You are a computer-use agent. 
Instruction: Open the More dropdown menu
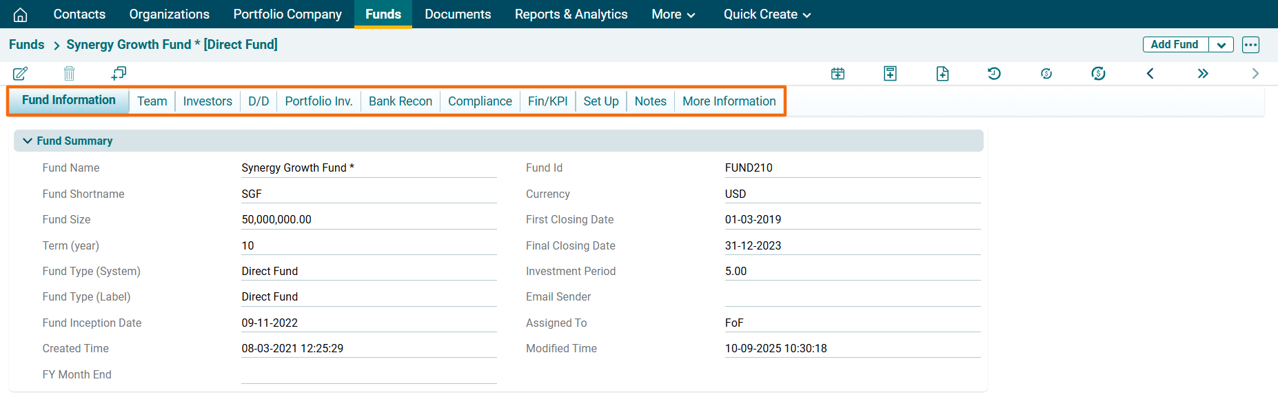673,14
